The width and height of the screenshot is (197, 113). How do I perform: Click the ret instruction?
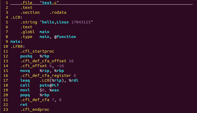(x=24, y=105)
